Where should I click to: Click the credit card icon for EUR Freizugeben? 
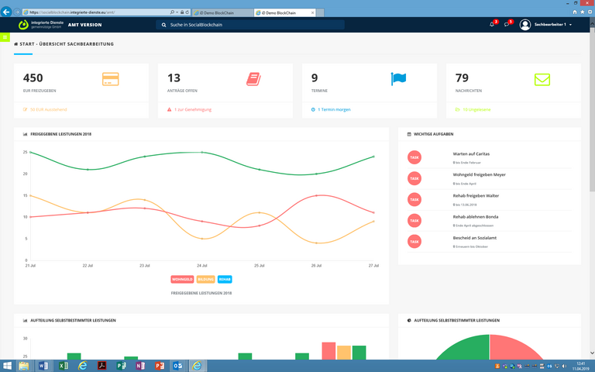111,79
